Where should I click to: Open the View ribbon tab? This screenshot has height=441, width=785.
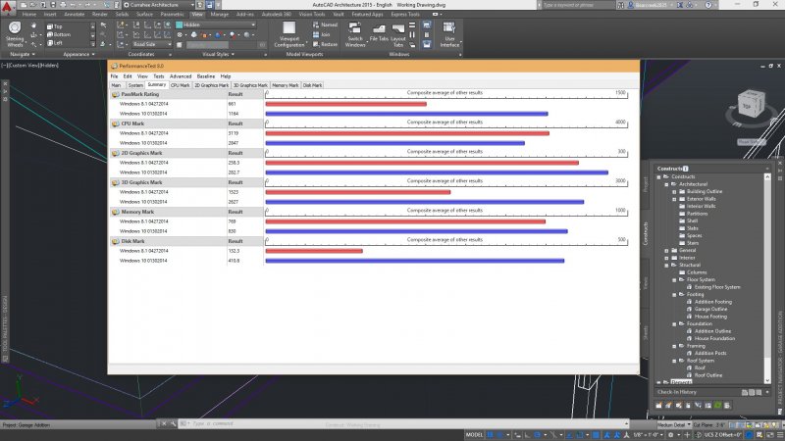click(x=197, y=15)
